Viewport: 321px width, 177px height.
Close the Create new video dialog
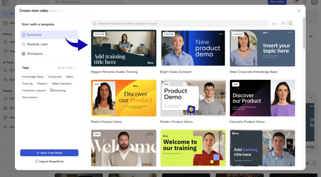point(298,11)
